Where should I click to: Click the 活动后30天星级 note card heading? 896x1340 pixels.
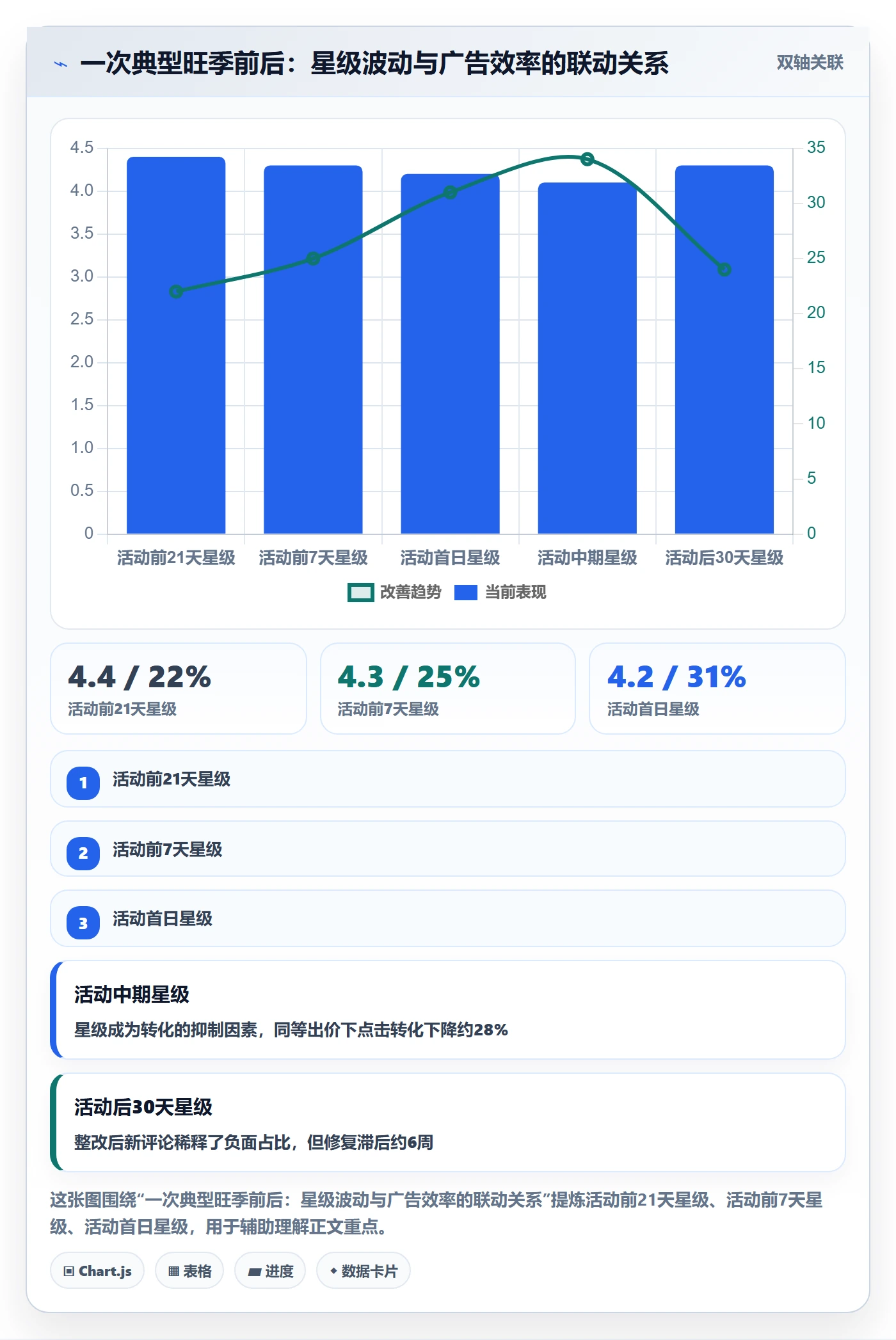(143, 1107)
